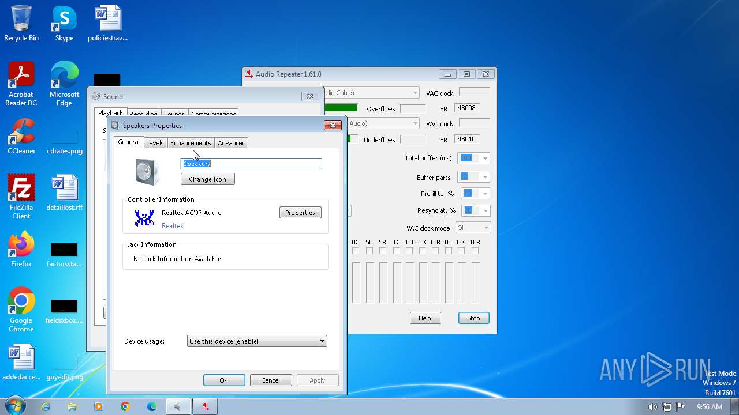Open FileZilla Client shortcut

coord(21,197)
